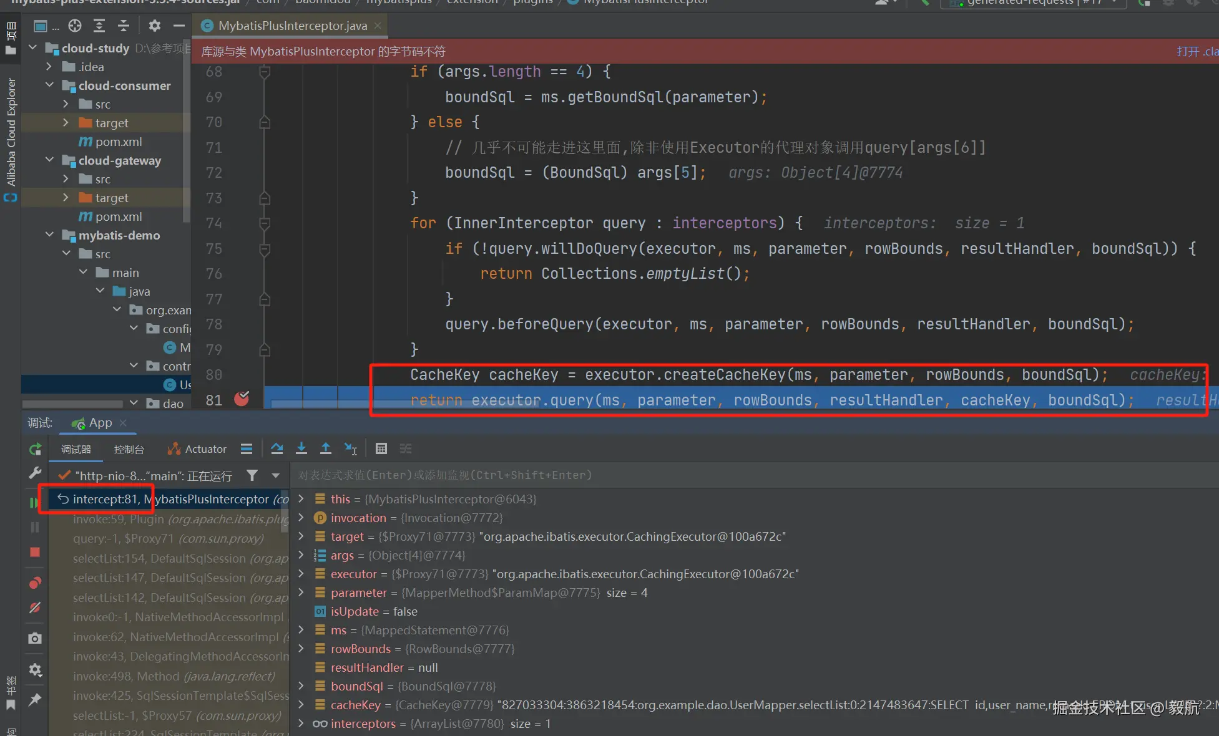The image size is (1219, 736).
Task: Collapse the mybatis-demo module
Action: tap(49, 235)
